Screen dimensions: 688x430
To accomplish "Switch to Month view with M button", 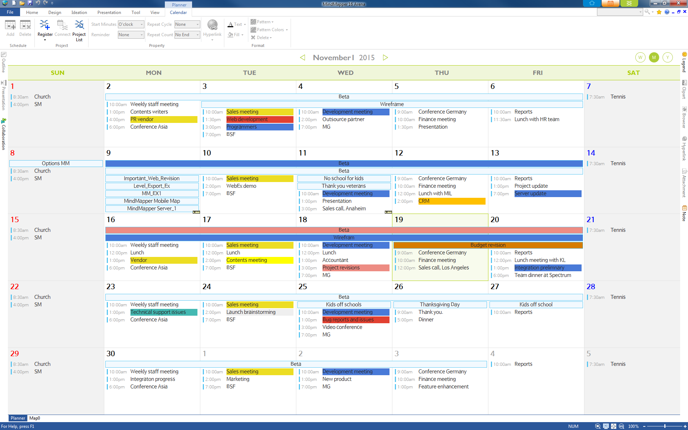I will coord(654,57).
